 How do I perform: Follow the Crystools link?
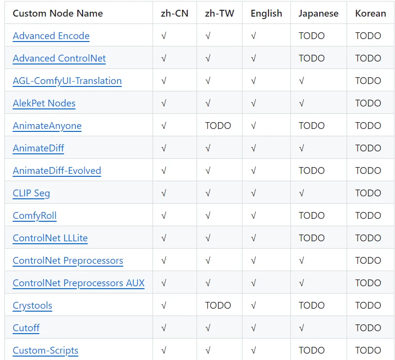tap(32, 305)
